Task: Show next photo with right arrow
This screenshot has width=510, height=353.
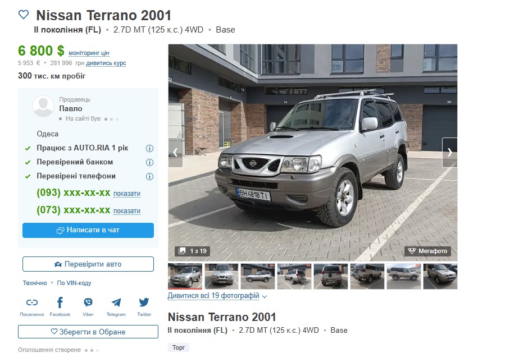Action: (x=449, y=153)
